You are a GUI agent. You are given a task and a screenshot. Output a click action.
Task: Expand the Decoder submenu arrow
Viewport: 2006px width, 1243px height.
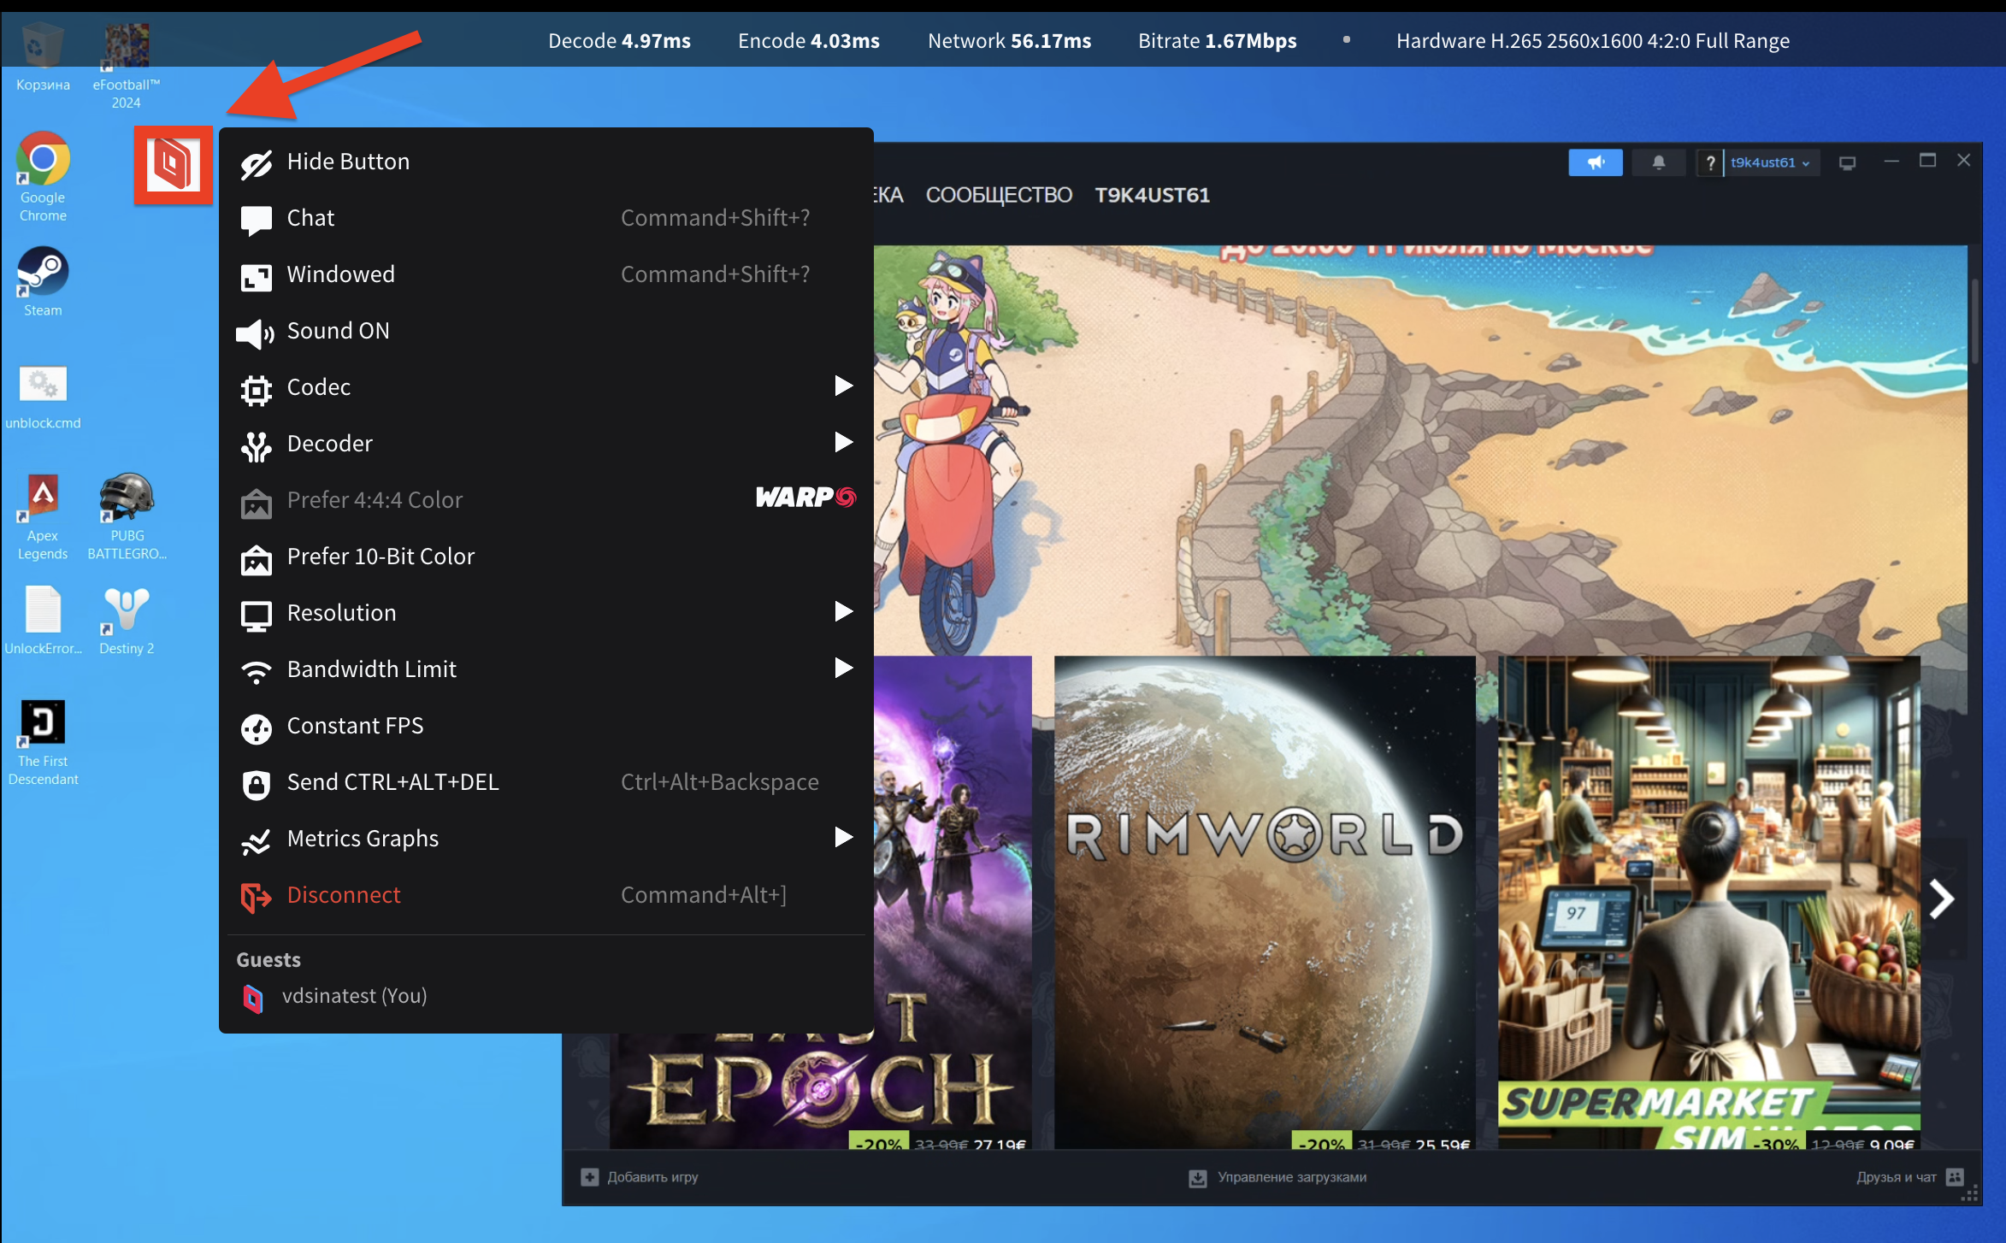click(843, 443)
